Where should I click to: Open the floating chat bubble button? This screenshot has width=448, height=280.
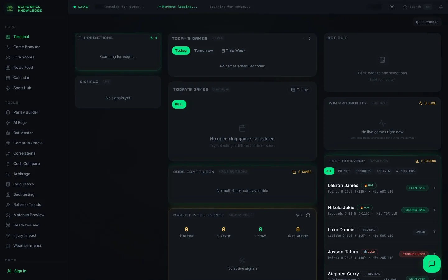coord(432,264)
